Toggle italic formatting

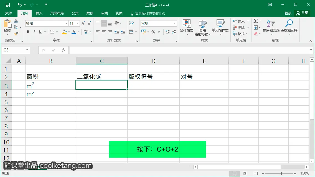pyautogui.click(x=34, y=32)
